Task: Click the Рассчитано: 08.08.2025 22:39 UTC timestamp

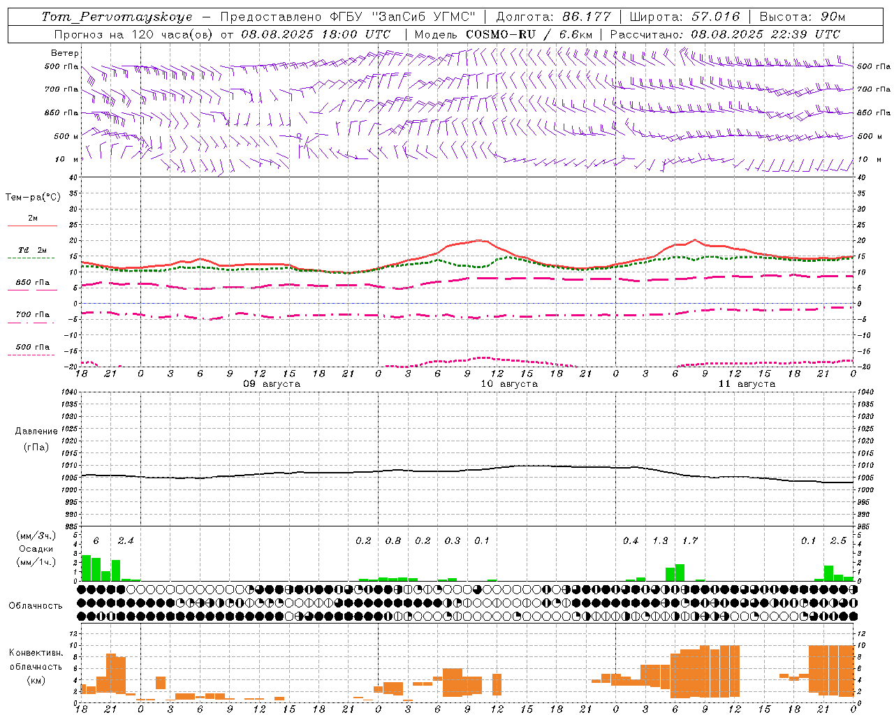Action: tap(725, 34)
